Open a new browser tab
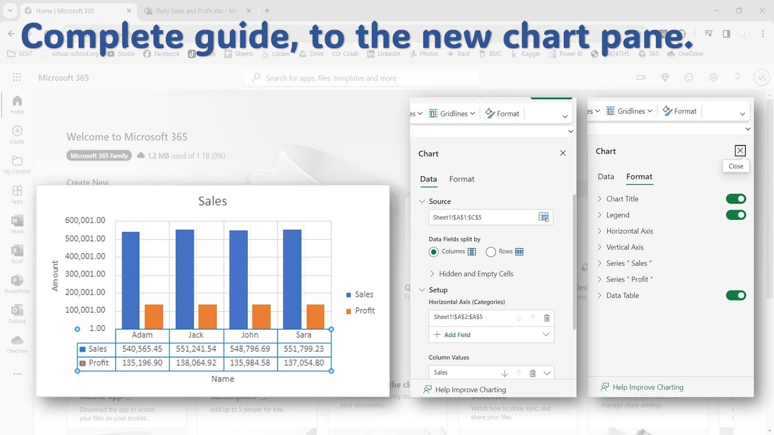This screenshot has height=435, width=774. pyautogui.click(x=267, y=10)
